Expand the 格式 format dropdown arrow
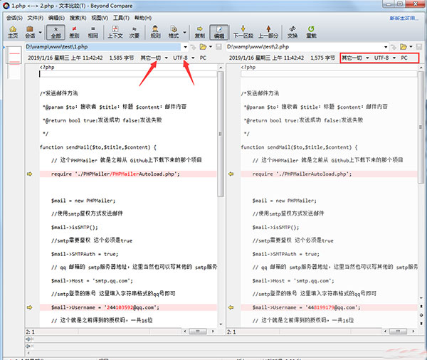427x360 pixels. tap(184, 32)
